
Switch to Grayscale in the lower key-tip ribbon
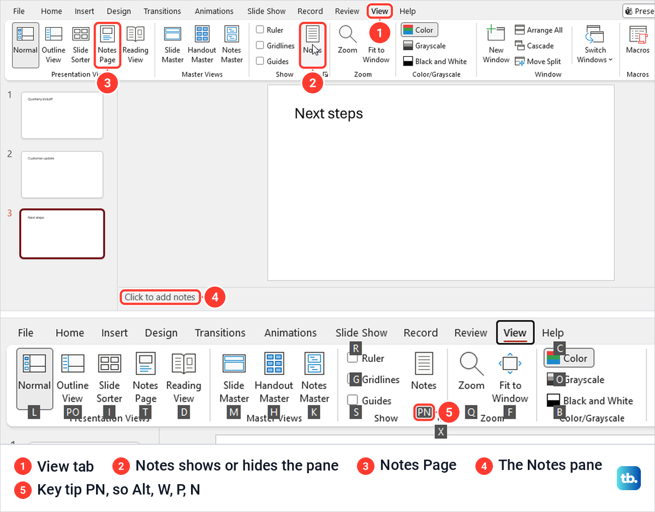coord(575,379)
